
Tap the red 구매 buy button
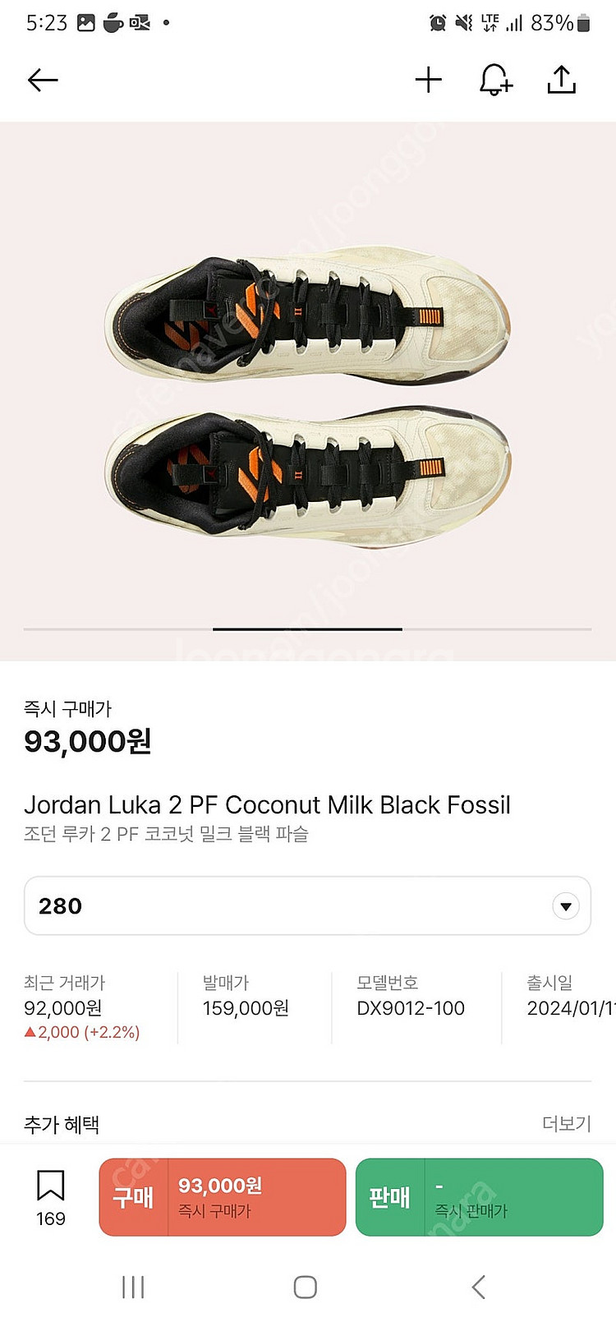[223, 1197]
